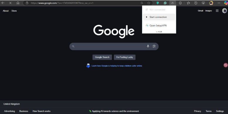Open the Advertising footer link

pos(9,111)
